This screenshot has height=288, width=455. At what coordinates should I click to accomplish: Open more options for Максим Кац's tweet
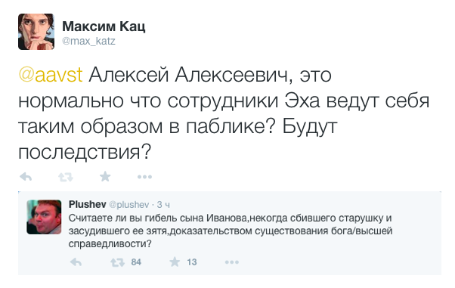[x=144, y=177]
